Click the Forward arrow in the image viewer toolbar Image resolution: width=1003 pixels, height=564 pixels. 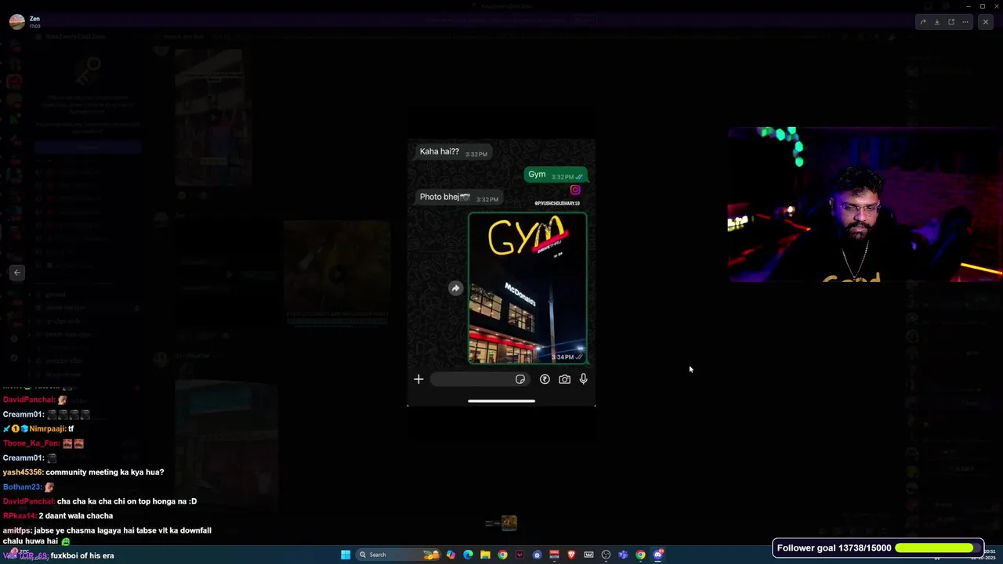(923, 22)
